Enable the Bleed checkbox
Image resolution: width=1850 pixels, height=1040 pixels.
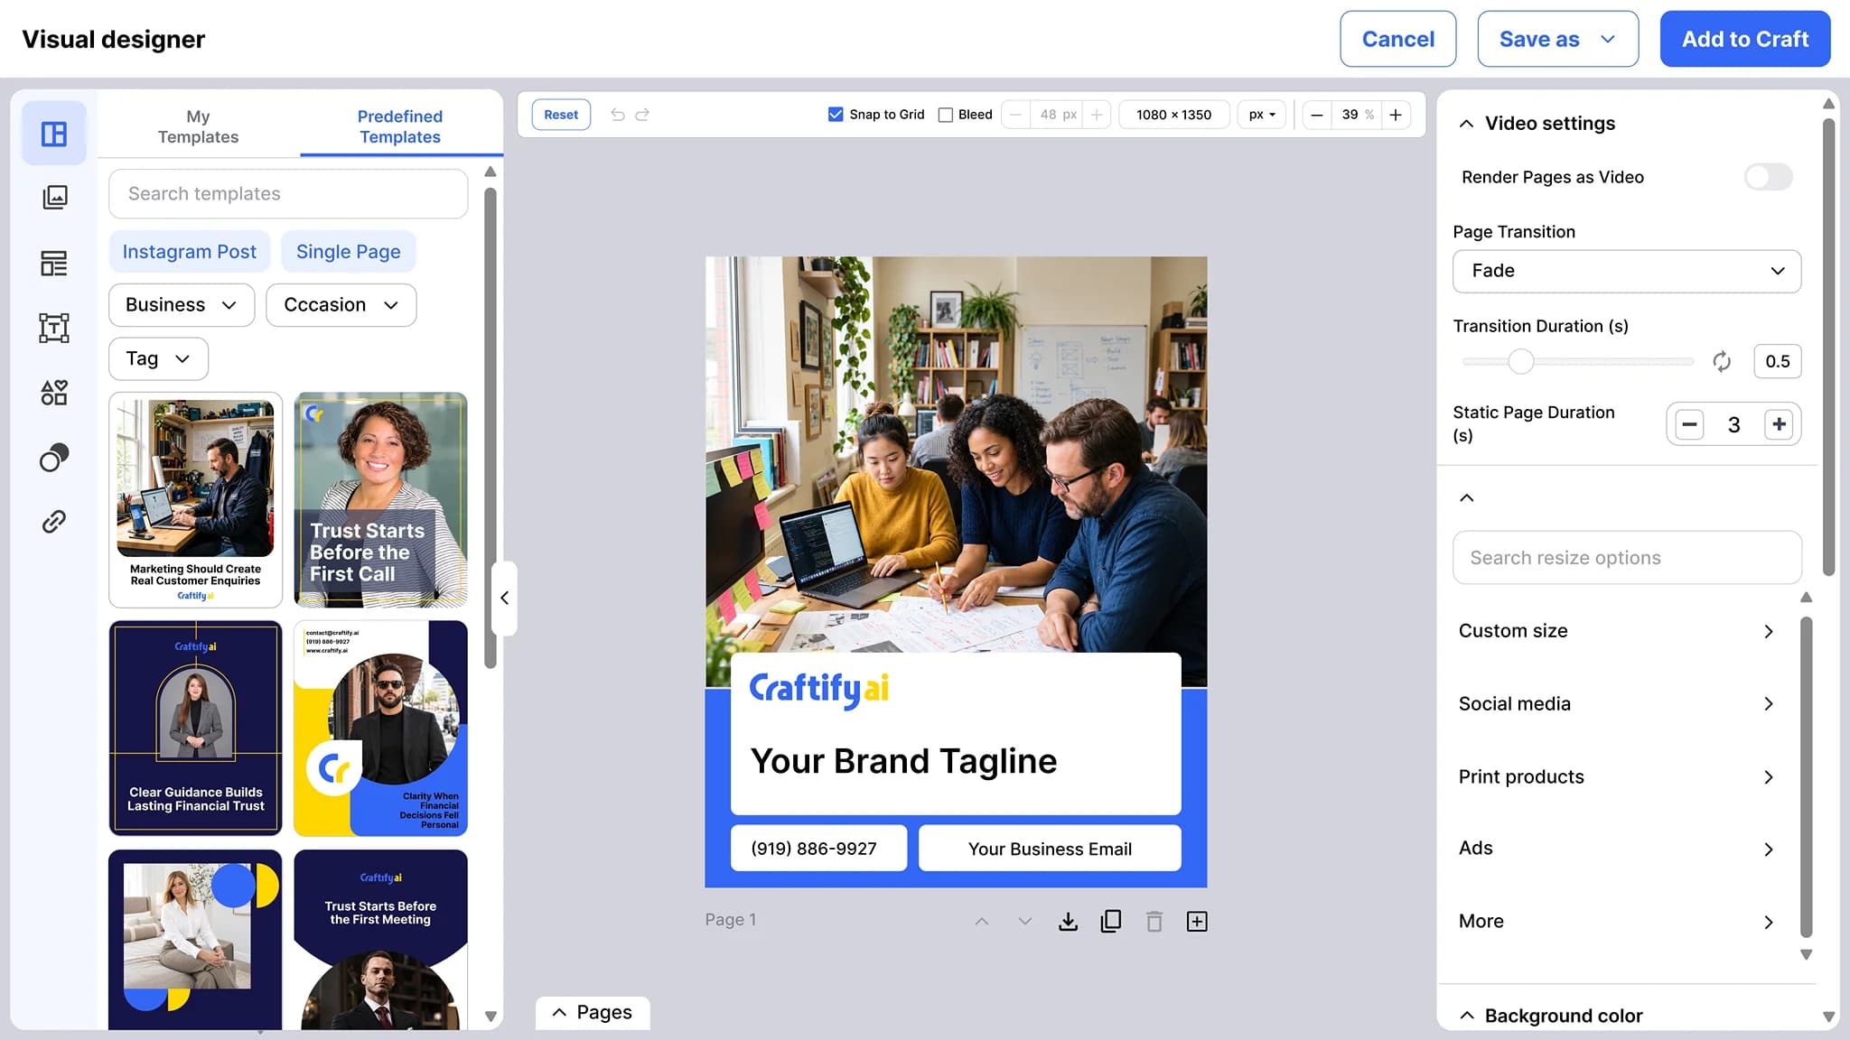pos(946,115)
